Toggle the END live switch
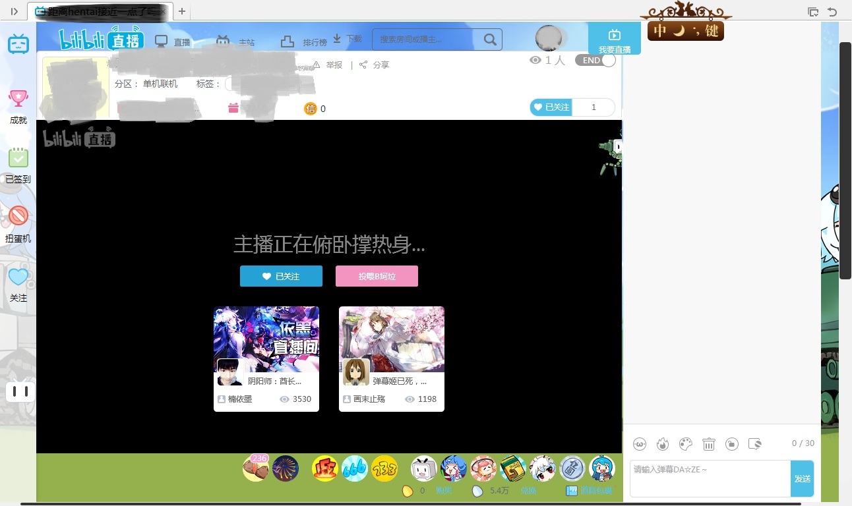This screenshot has height=506, width=852. point(595,60)
